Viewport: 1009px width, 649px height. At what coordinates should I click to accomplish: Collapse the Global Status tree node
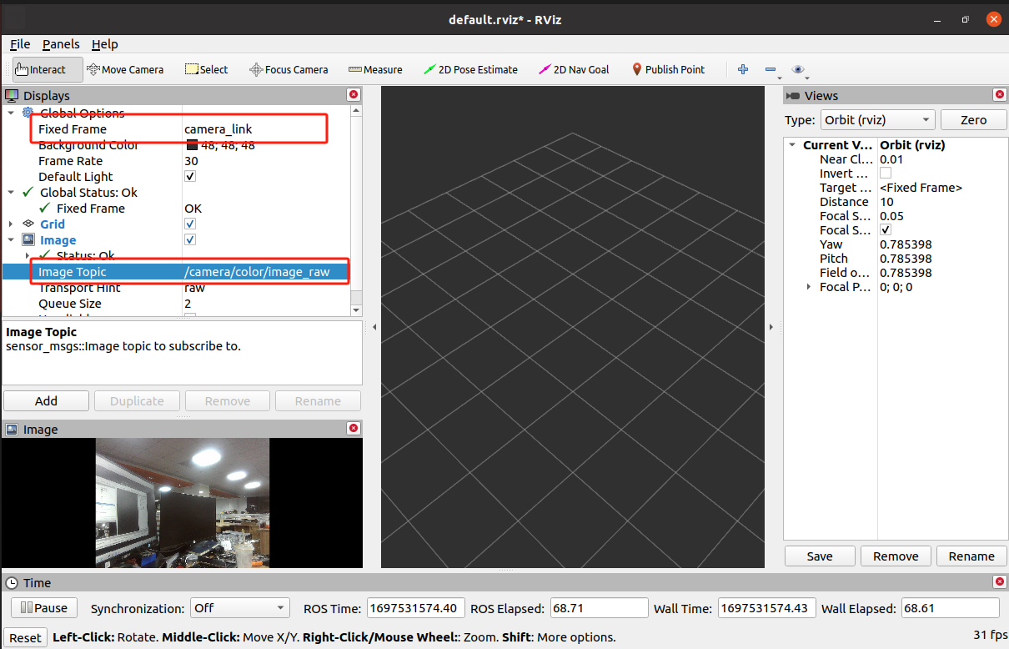pos(11,192)
